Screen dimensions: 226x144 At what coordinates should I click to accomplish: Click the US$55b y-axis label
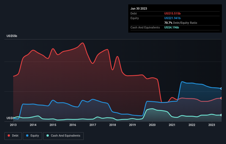[12, 36]
